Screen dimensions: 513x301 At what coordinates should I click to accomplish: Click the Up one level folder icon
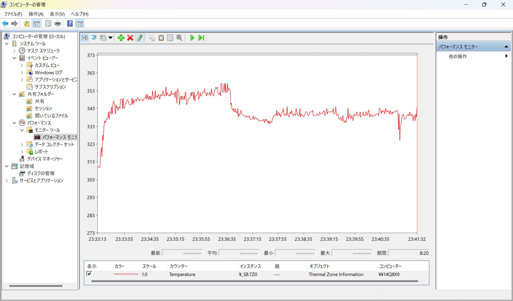[x=27, y=24]
